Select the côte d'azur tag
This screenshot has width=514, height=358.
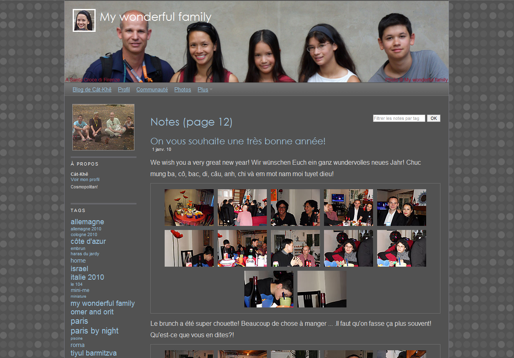pos(88,241)
